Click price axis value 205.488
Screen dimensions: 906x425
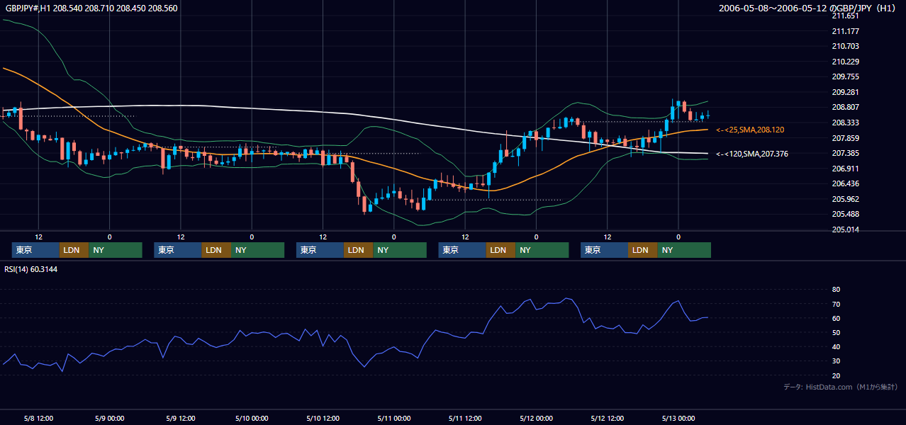pos(846,214)
